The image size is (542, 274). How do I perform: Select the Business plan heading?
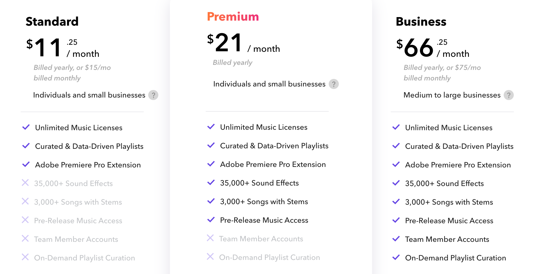pos(421,22)
